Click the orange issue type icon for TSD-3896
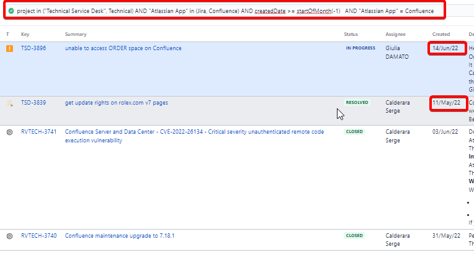 pos(10,48)
